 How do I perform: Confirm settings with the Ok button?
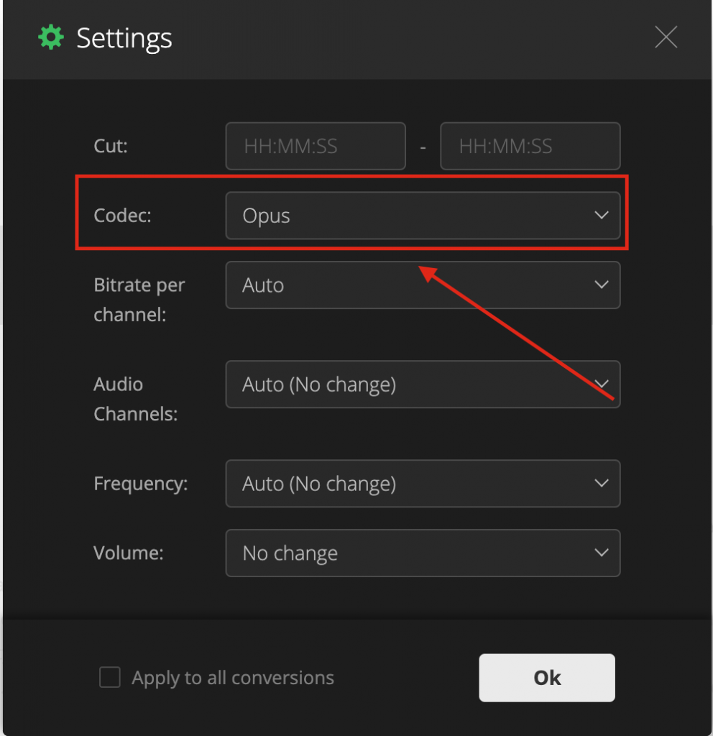pos(547,678)
